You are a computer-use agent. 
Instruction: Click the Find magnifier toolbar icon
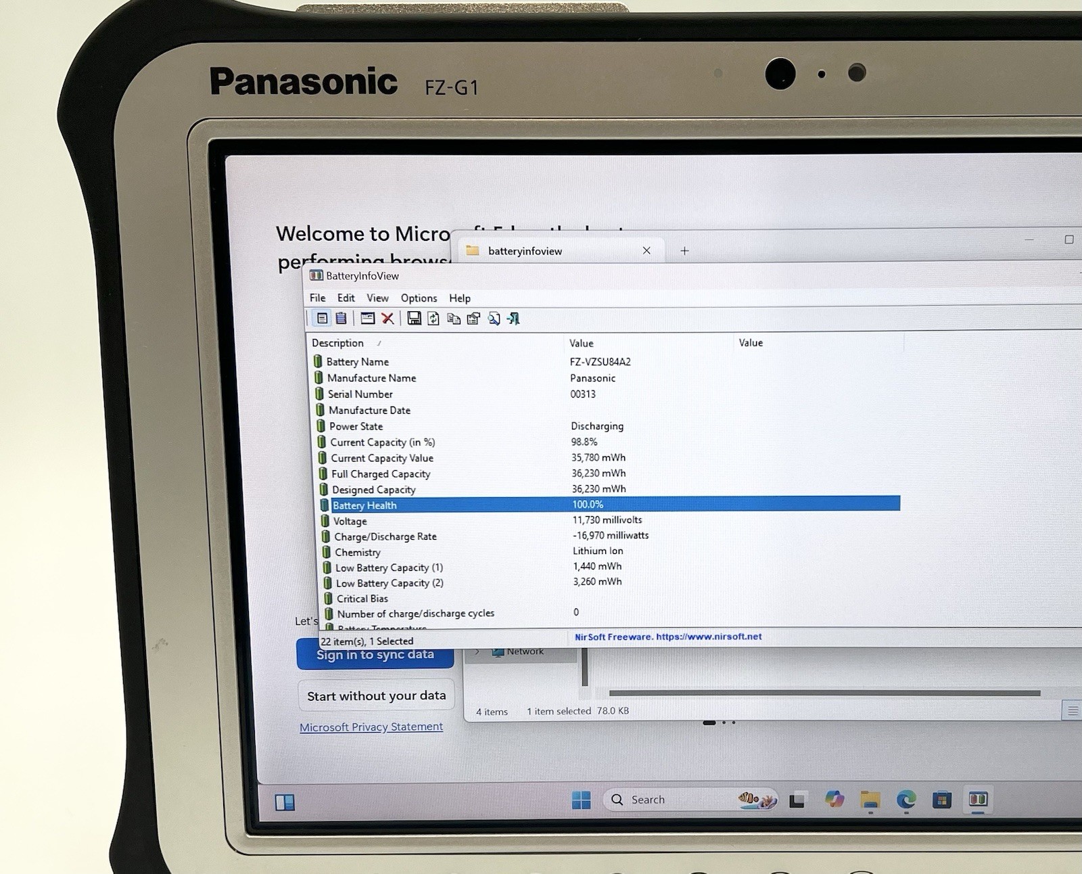pos(494,319)
